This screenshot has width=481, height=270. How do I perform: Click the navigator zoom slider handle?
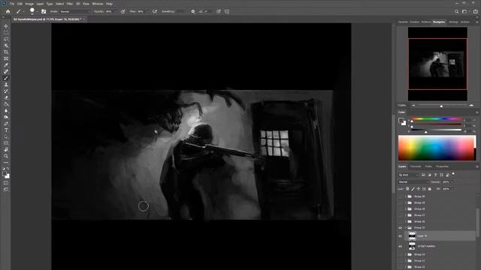point(441,106)
